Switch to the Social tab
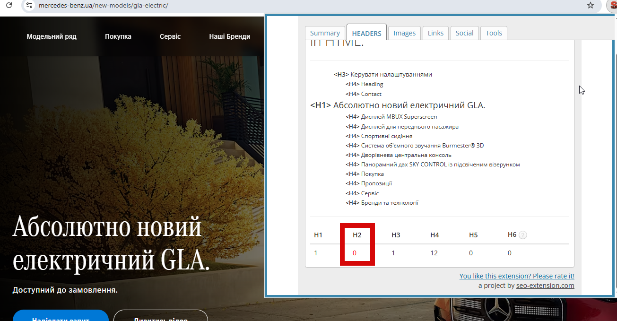 (464, 33)
